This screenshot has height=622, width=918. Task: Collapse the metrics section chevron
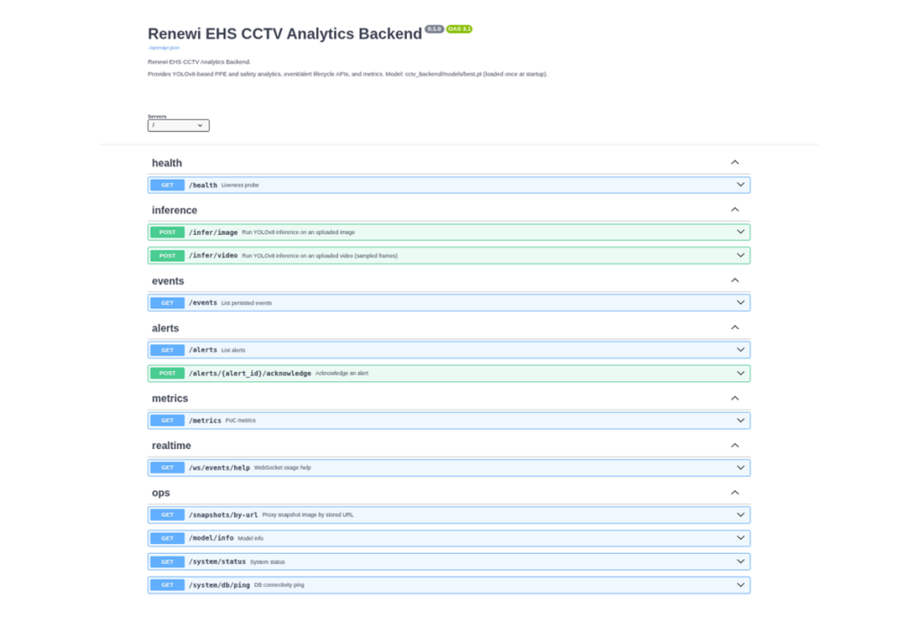click(735, 398)
